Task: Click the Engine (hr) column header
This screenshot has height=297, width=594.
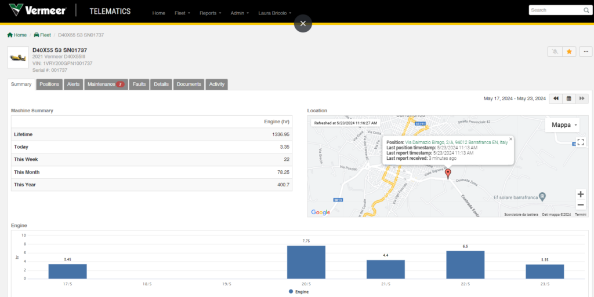Action: (277, 122)
